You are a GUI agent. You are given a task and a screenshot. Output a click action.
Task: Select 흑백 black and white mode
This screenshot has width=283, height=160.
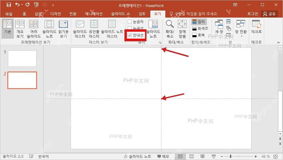click(199, 35)
